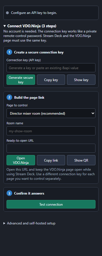Open VDO.Ninja page button

pyautogui.click(x=21, y=160)
